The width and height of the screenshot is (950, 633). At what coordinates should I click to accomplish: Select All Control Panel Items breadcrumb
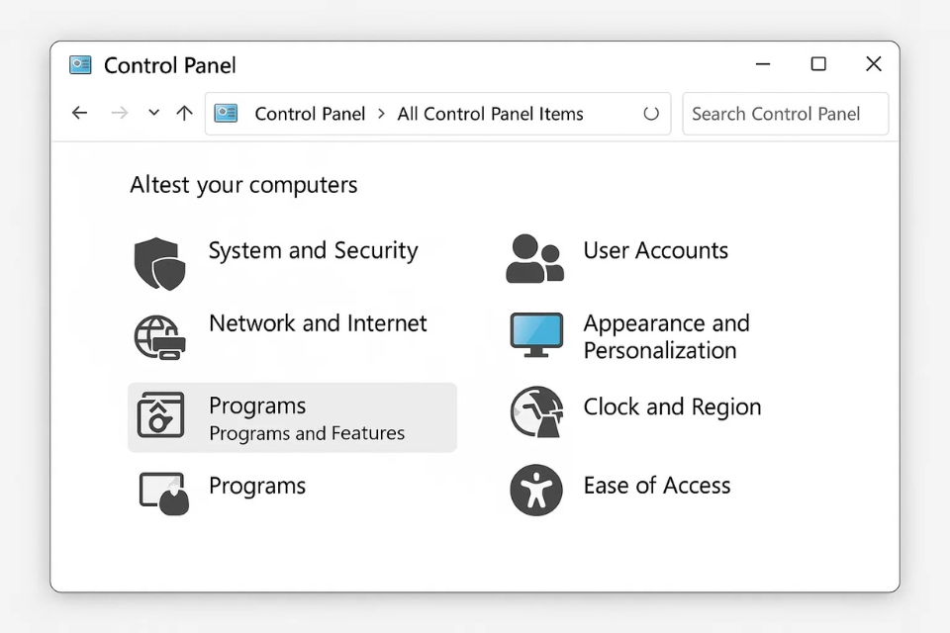tap(490, 114)
